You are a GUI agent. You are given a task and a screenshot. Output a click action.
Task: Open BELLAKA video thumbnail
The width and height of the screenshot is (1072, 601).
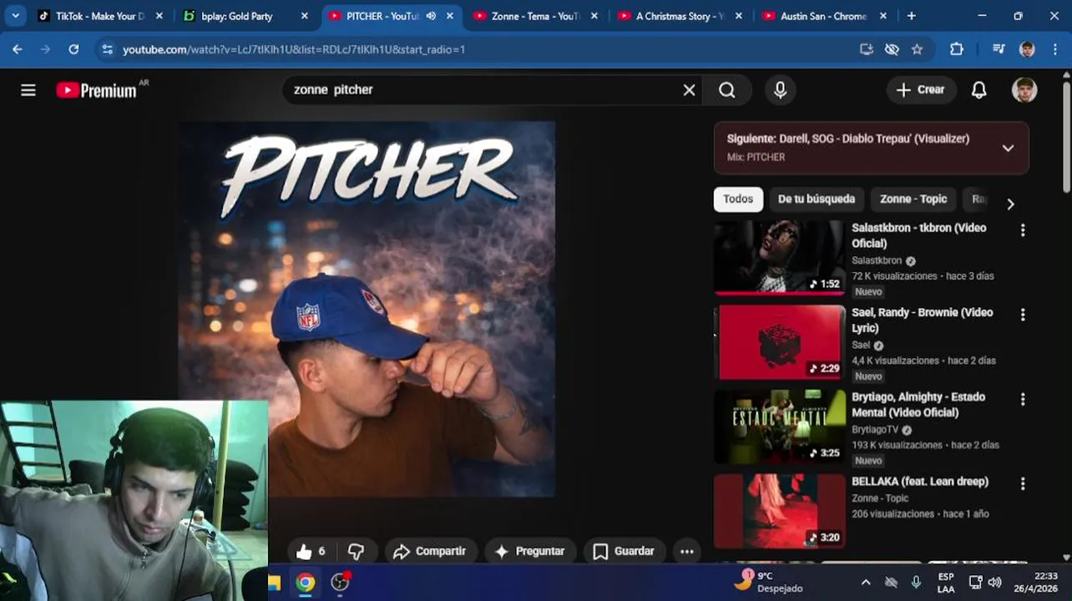(779, 511)
